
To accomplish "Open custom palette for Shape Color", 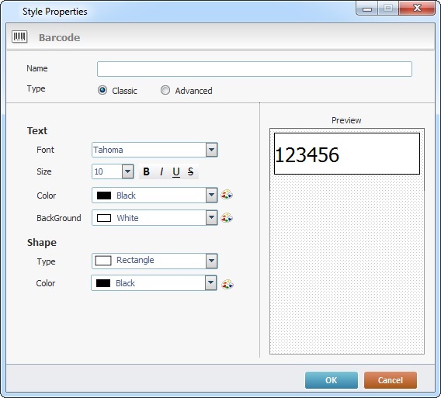I will (227, 284).
